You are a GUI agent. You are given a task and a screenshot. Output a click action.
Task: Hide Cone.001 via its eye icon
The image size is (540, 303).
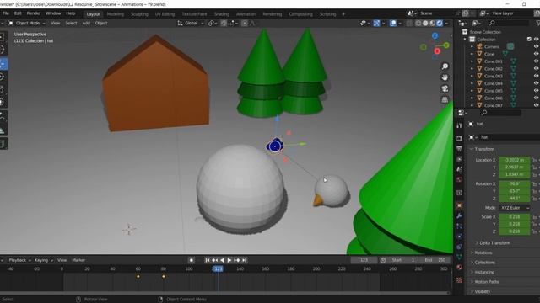[x=536, y=61]
